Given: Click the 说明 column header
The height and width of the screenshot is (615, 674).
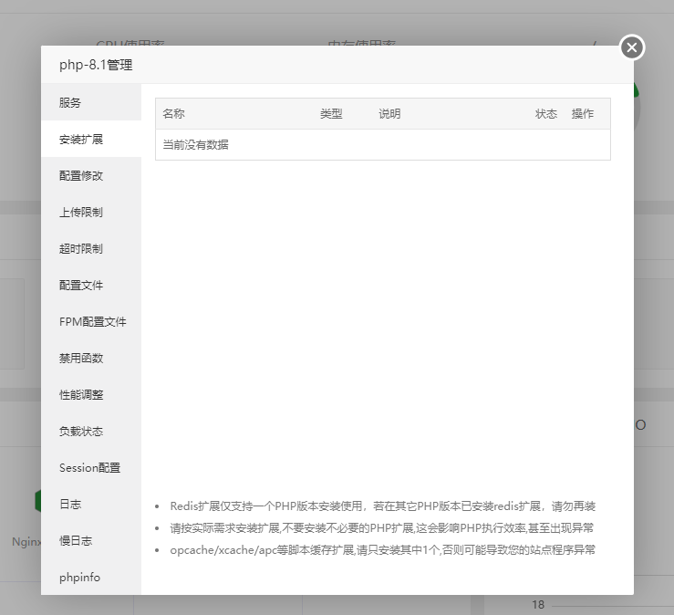Looking at the screenshot, I should tap(389, 113).
